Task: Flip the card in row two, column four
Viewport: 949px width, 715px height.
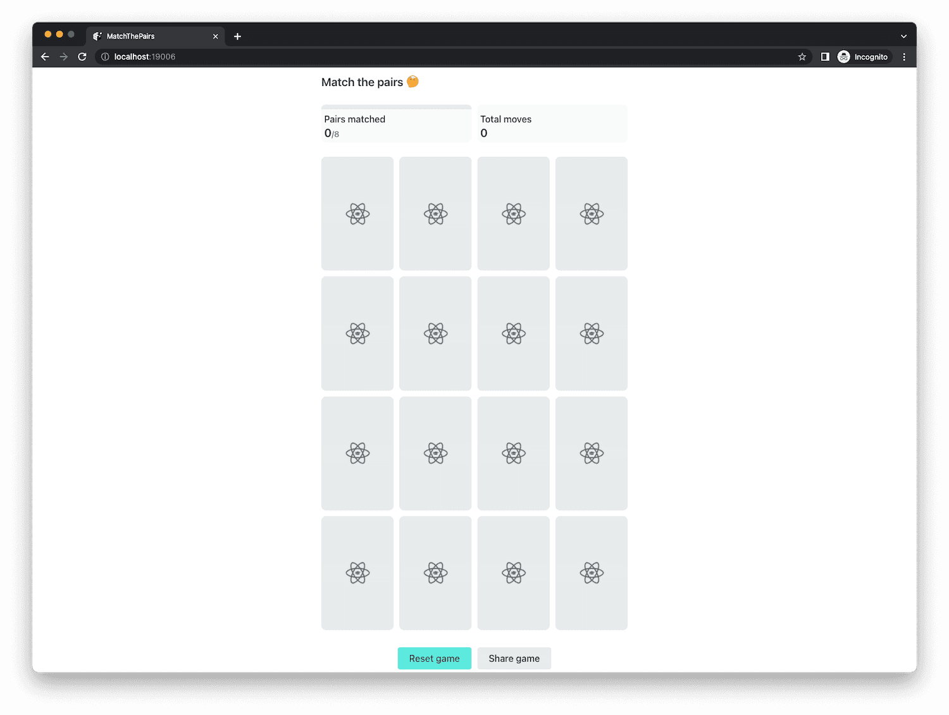Action: click(x=592, y=333)
